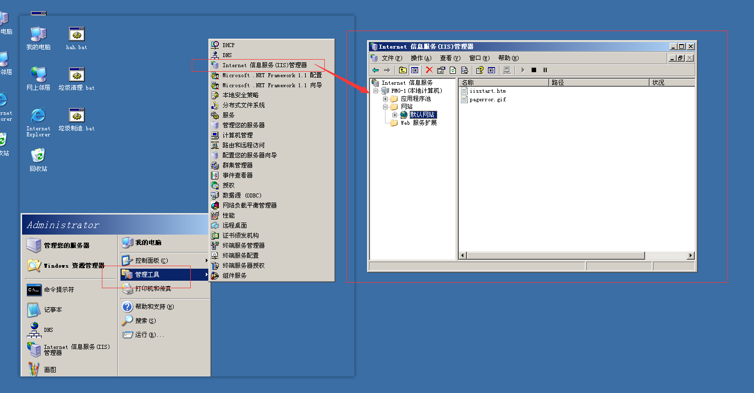Select the pagerror.gif file in the list
This screenshot has height=393, width=754.
pyautogui.click(x=483, y=99)
